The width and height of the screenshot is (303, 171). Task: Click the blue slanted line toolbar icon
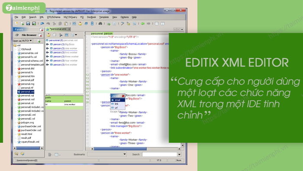pos(122,23)
